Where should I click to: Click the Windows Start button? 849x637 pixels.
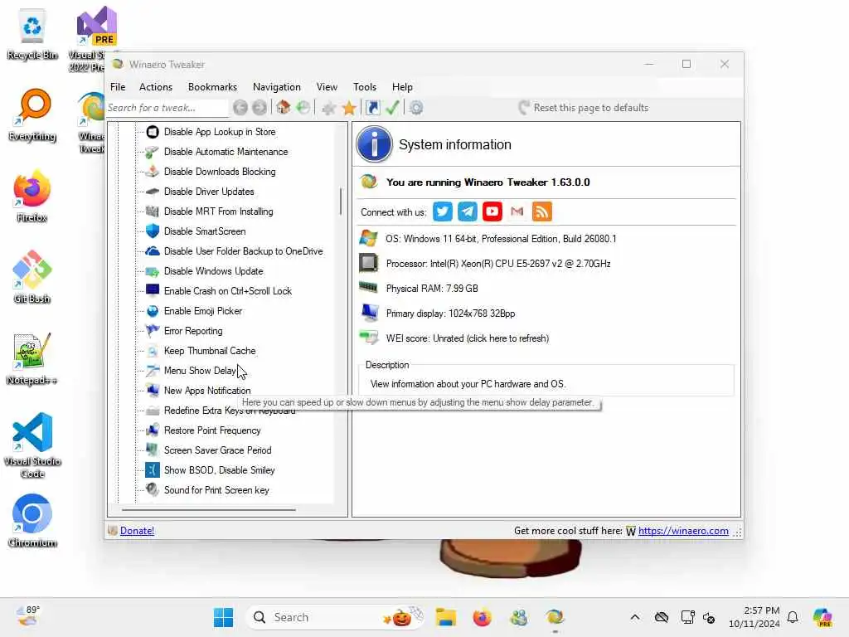pos(223,617)
